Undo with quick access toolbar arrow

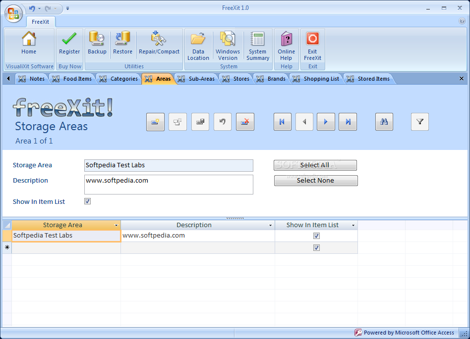[x=32, y=8]
